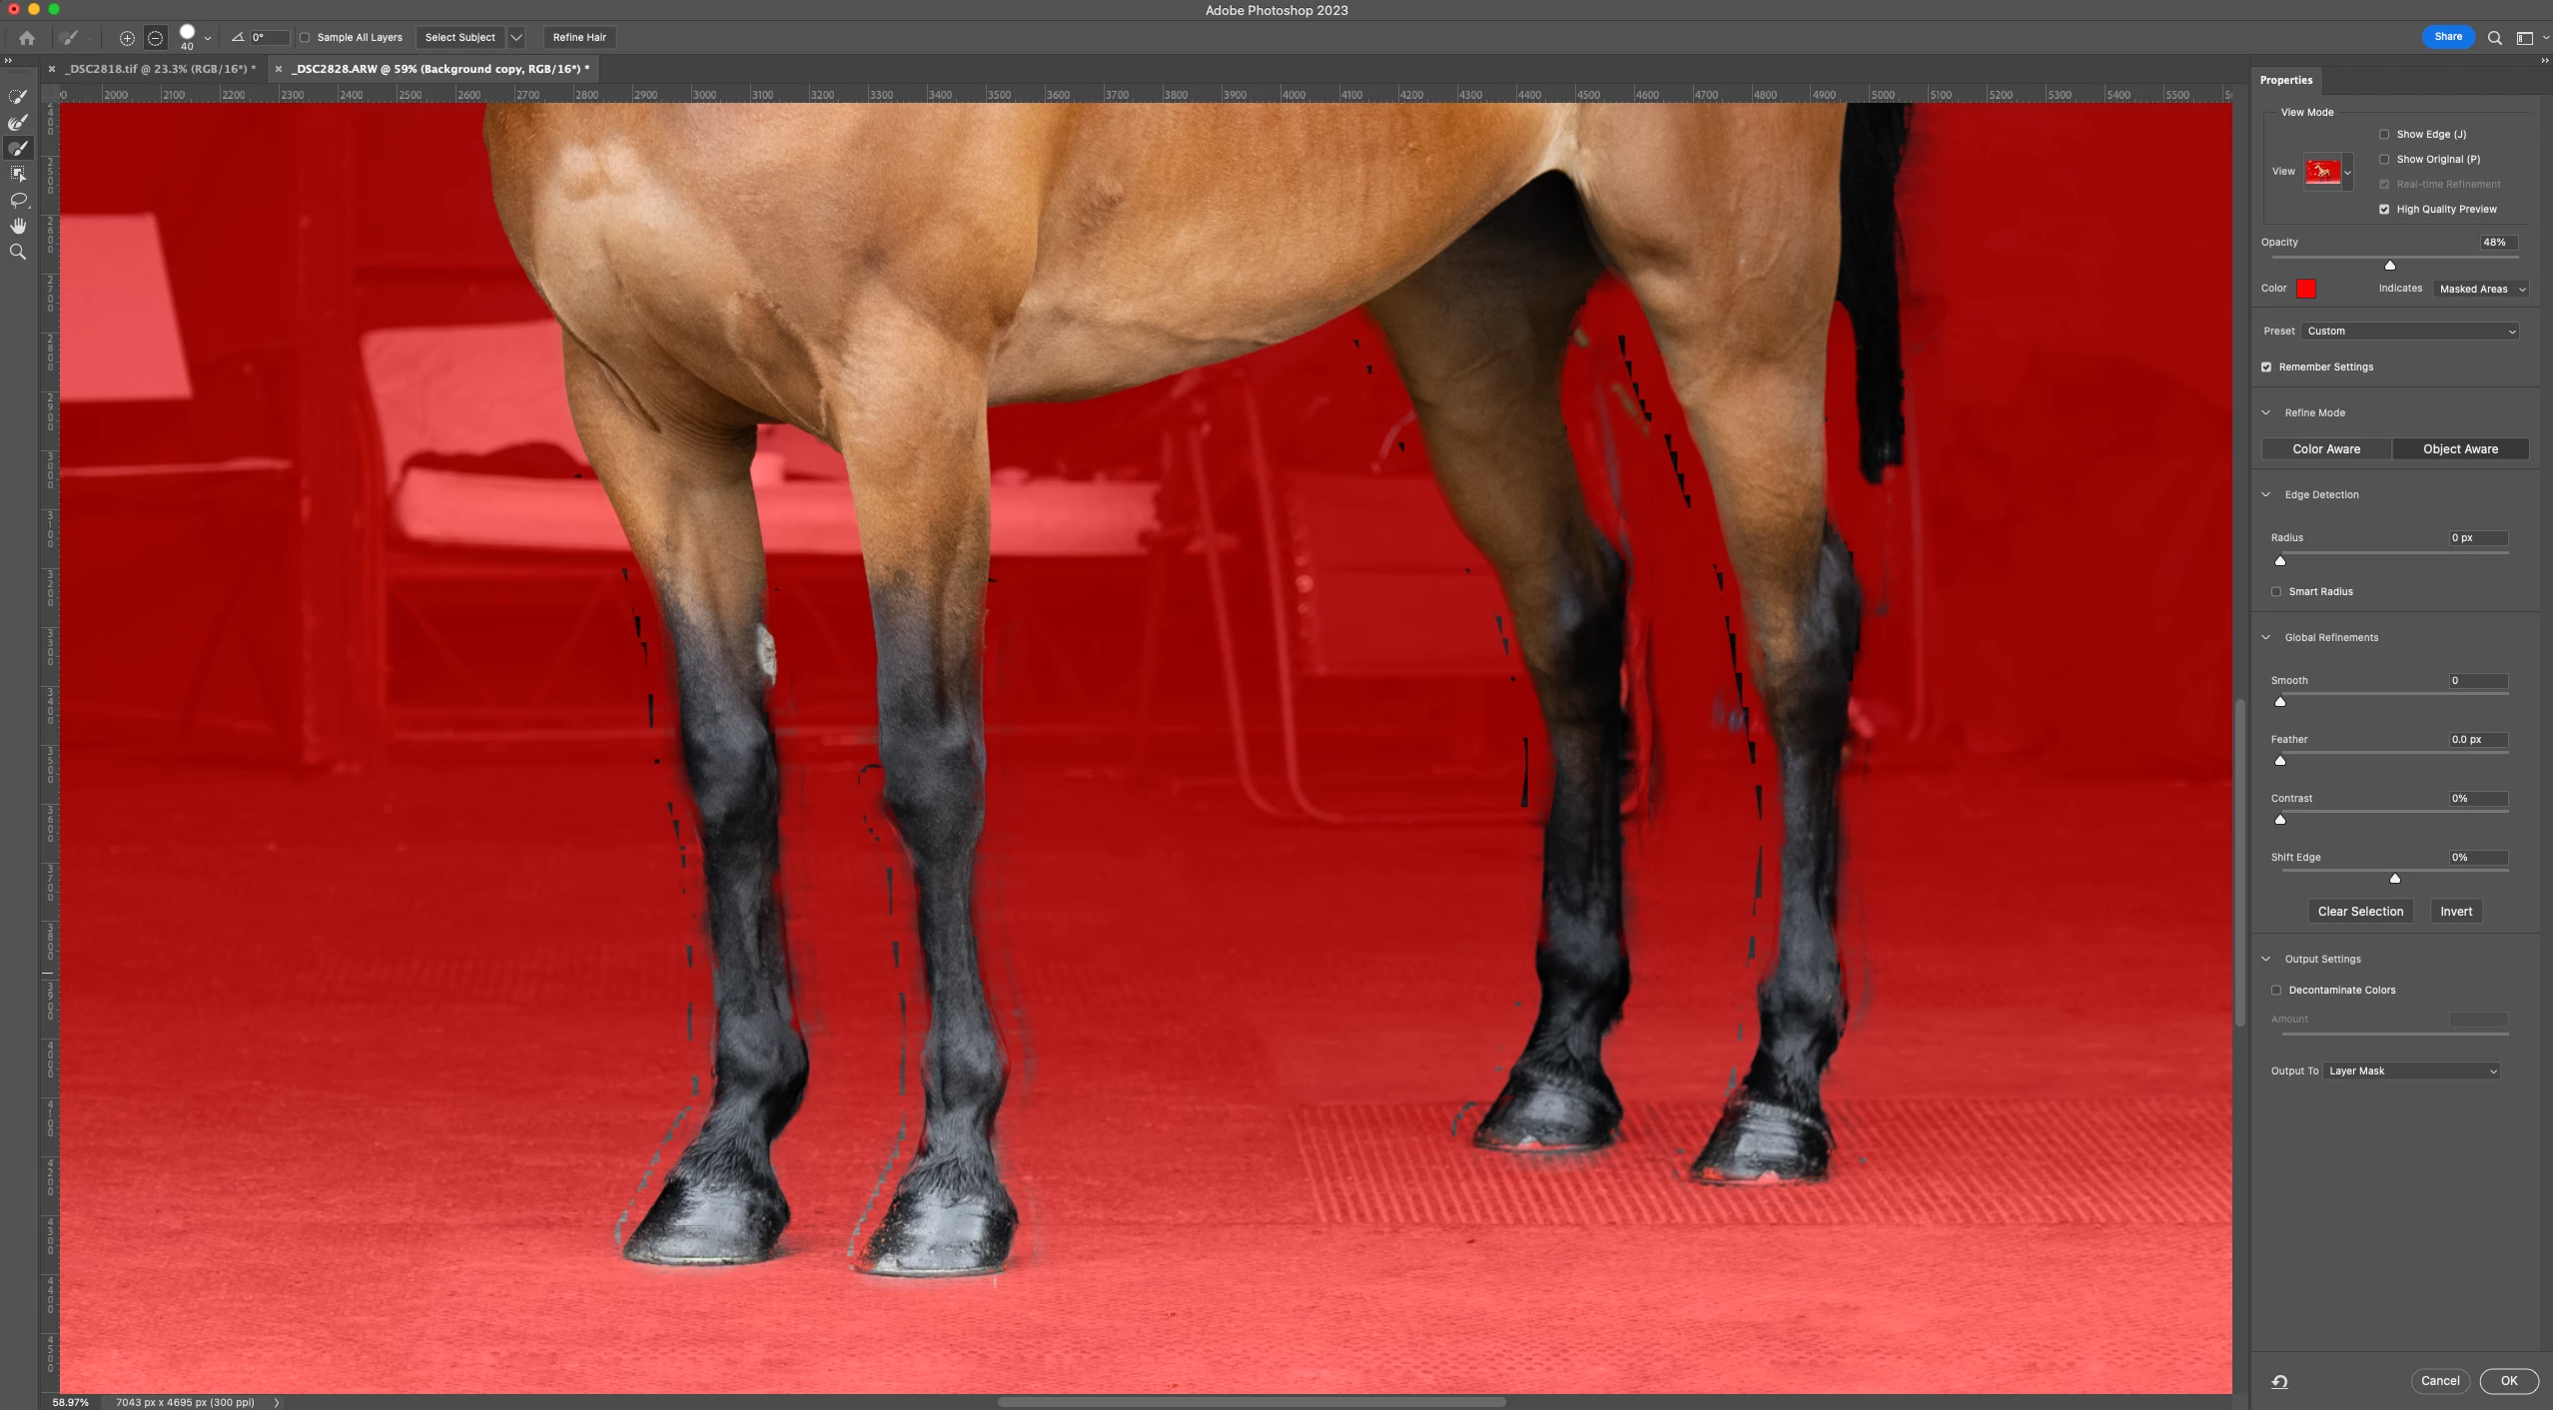The width and height of the screenshot is (2553, 1410).
Task: Enable the Sample All Layers checkbox
Action: point(305,38)
